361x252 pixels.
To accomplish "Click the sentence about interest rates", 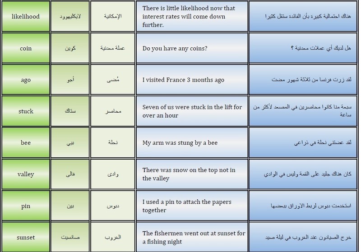I will point(192,16).
